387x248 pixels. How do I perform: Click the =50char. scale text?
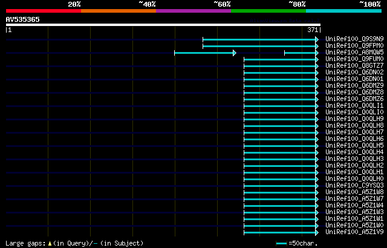[303, 244]
